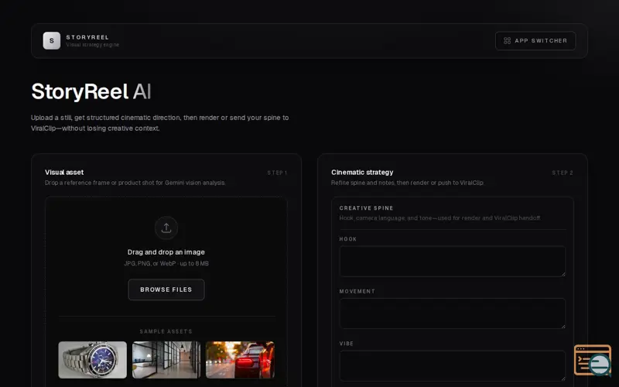Focus the Vibe text field

[x=453, y=365]
